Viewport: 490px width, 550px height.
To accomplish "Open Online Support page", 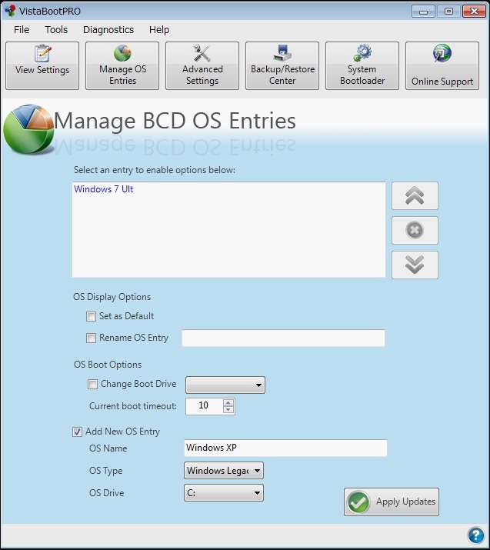I will 442,65.
